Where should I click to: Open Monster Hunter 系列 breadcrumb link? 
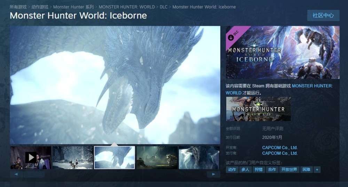(73, 7)
